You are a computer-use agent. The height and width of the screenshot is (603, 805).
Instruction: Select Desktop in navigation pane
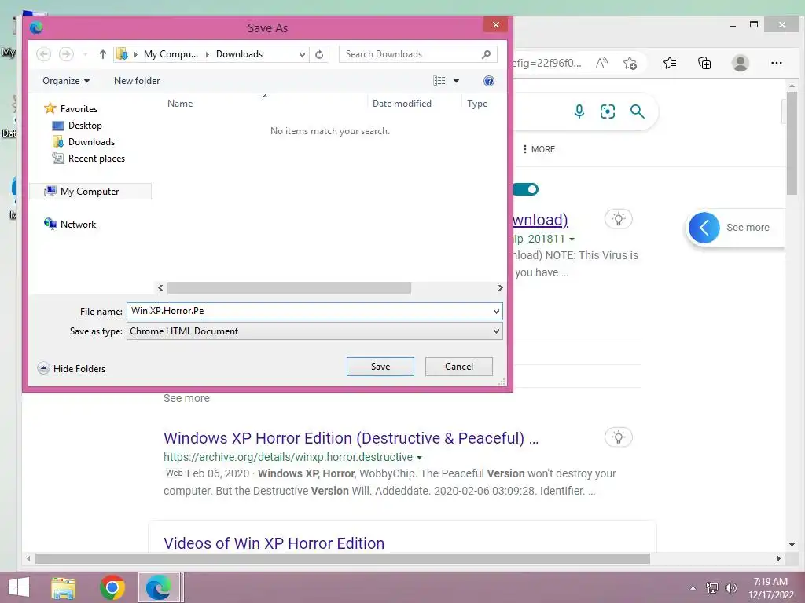85,125
